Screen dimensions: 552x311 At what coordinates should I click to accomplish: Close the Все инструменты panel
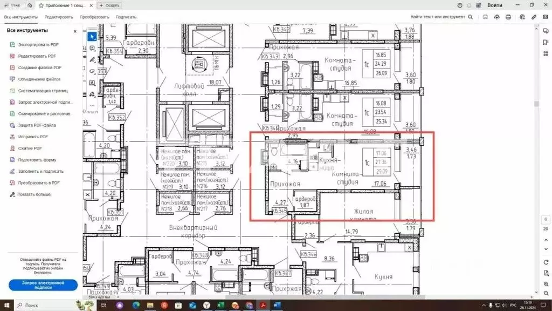(x=75, y=31)
